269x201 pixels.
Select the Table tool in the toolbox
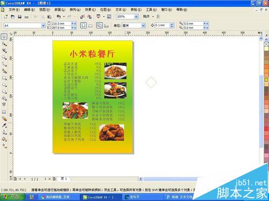point(4,112)
